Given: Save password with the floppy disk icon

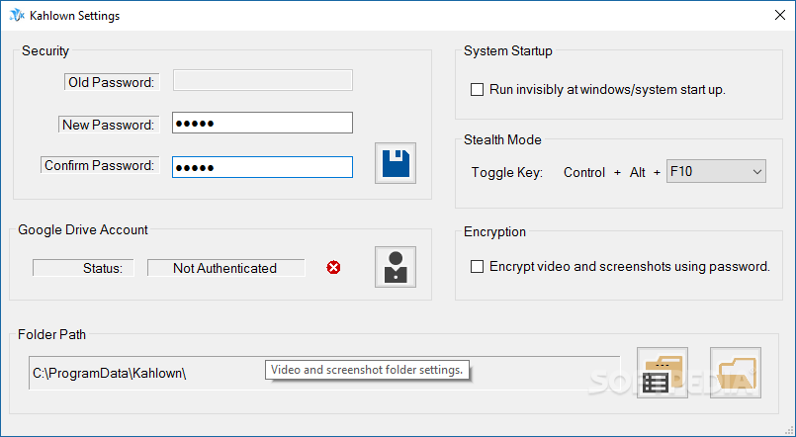Looking at the screenshot, I should (396, 163).
